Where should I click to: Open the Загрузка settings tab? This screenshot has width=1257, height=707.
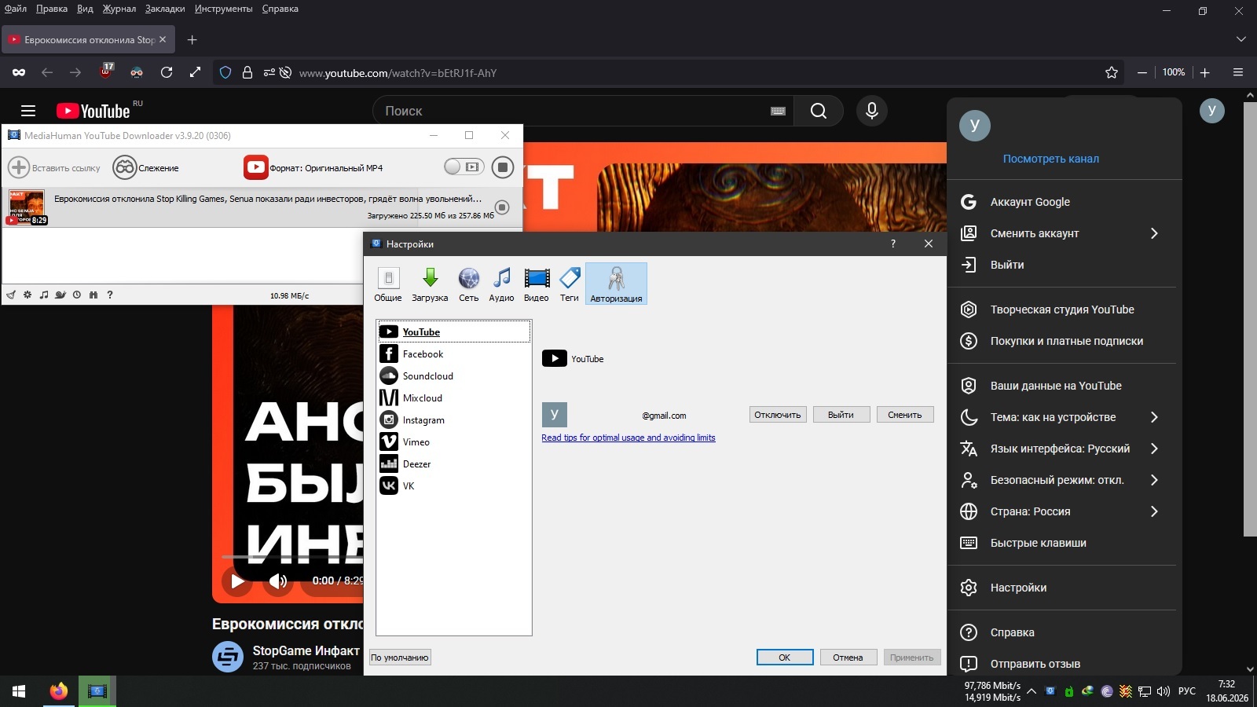pyautogui.click(x=430, y=284)
